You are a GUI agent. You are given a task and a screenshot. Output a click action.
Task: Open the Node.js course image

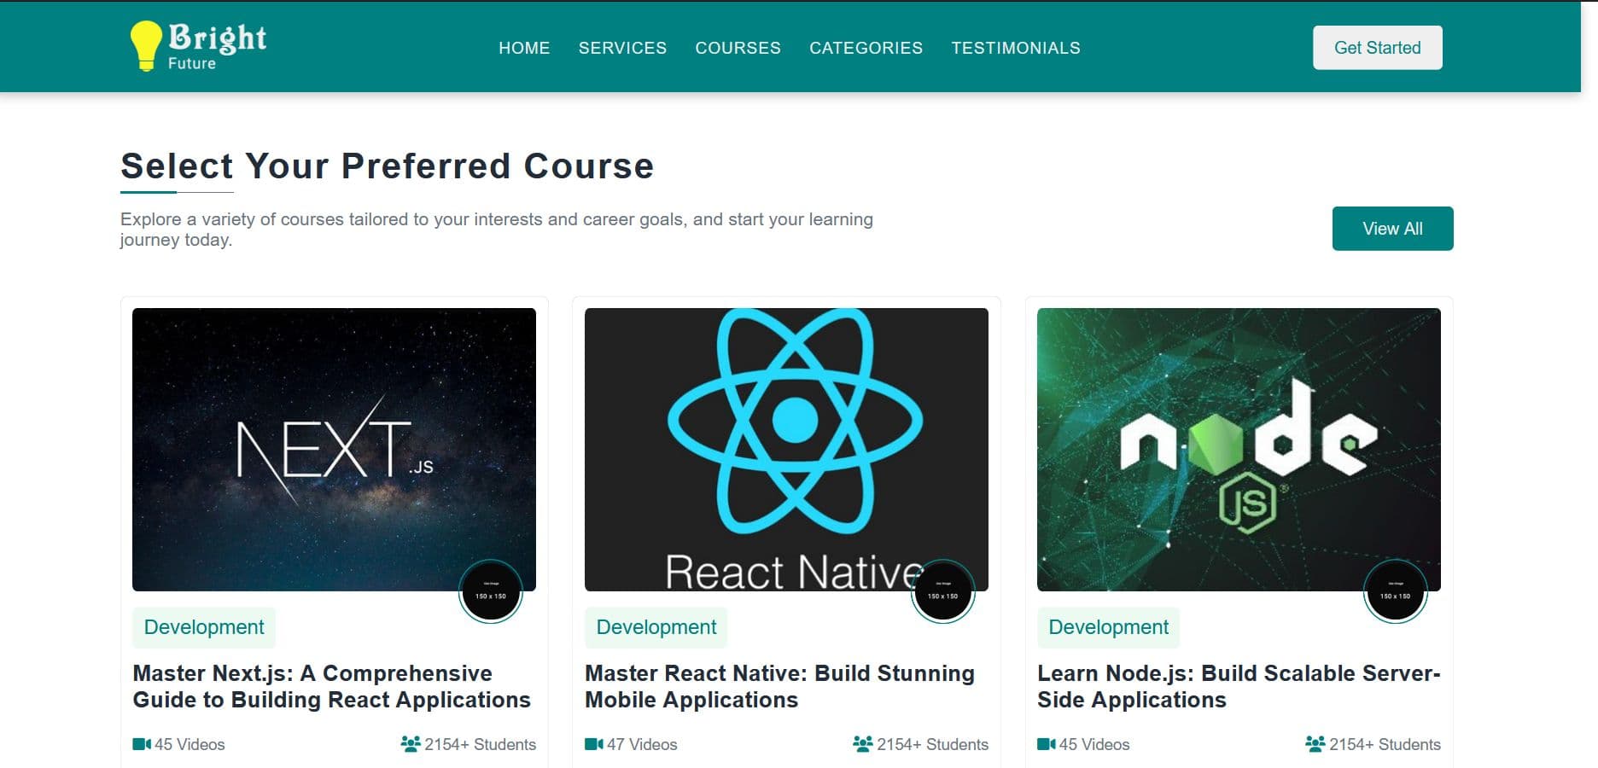[1239, 450]
